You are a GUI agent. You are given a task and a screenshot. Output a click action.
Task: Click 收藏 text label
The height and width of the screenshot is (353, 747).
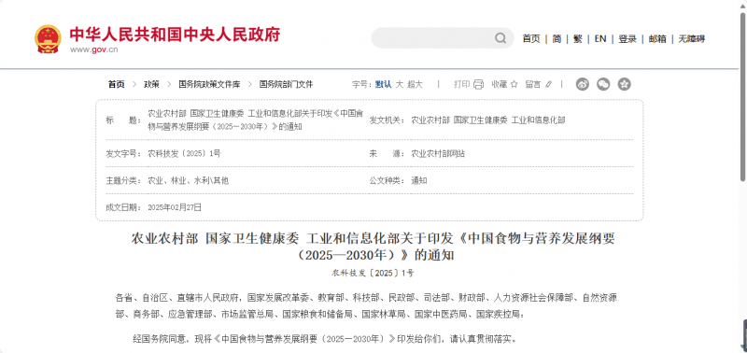pyautogui.click(x=500, y=84)
